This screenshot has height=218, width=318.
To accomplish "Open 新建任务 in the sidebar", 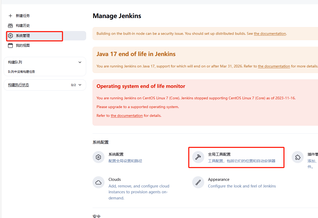I will [23, 16].
